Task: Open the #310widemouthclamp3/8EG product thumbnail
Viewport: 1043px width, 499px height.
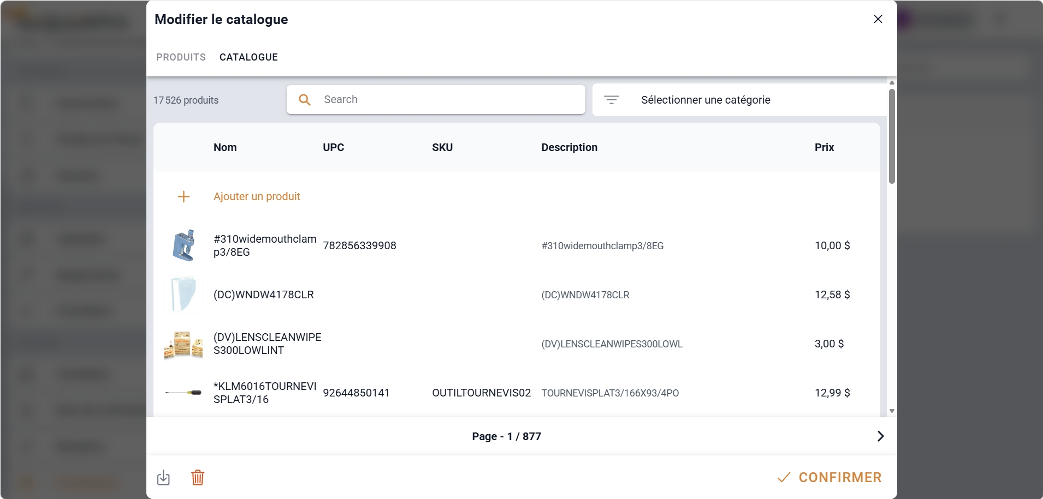Action: [x=183, y=245]
